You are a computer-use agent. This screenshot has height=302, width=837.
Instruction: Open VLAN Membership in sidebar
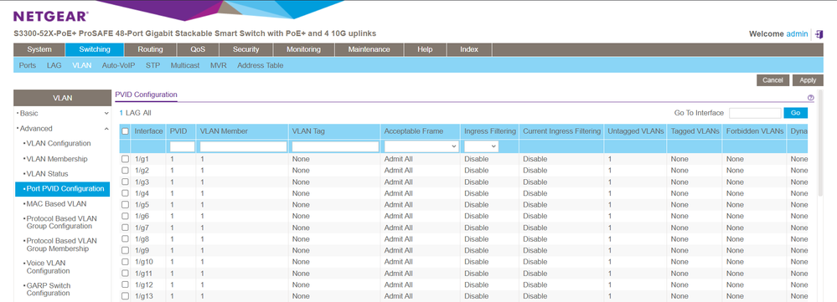[57, 159]
